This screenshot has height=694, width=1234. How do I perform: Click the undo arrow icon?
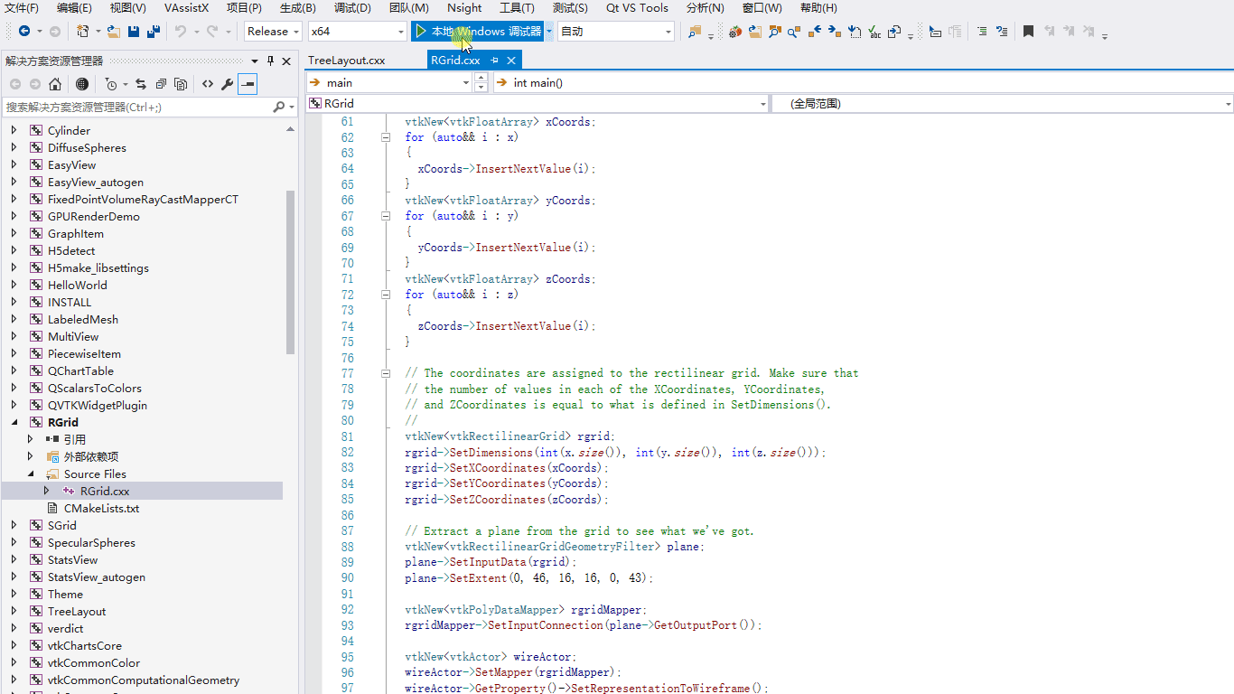[181, 32]
